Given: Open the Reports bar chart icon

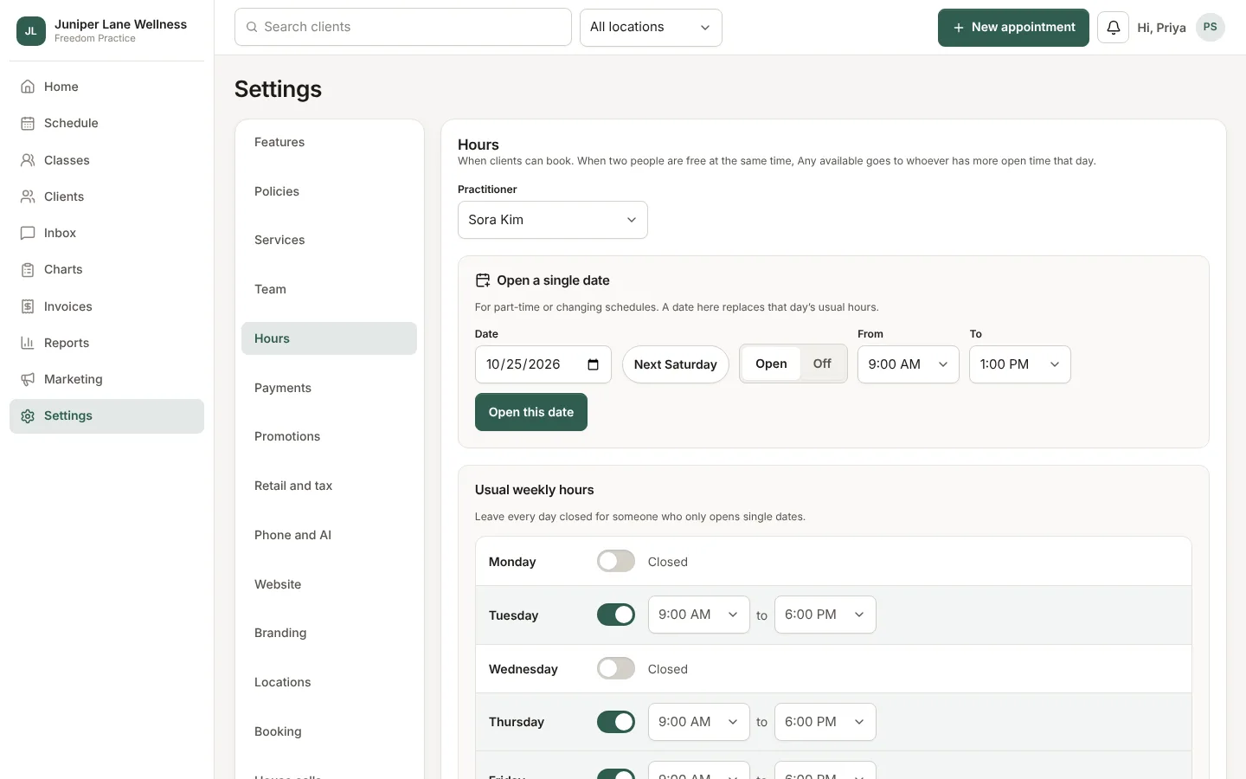Looking at the screenshot, I should (28, 343).
